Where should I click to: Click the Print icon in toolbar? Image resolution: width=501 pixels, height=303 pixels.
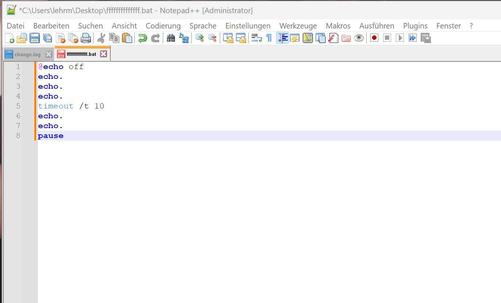[86, 38]
